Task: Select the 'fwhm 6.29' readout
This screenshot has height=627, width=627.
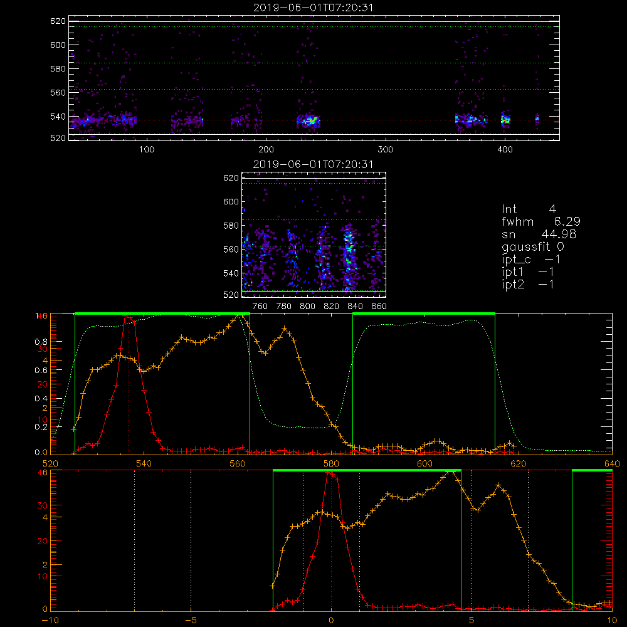Action: coord(540,221)
